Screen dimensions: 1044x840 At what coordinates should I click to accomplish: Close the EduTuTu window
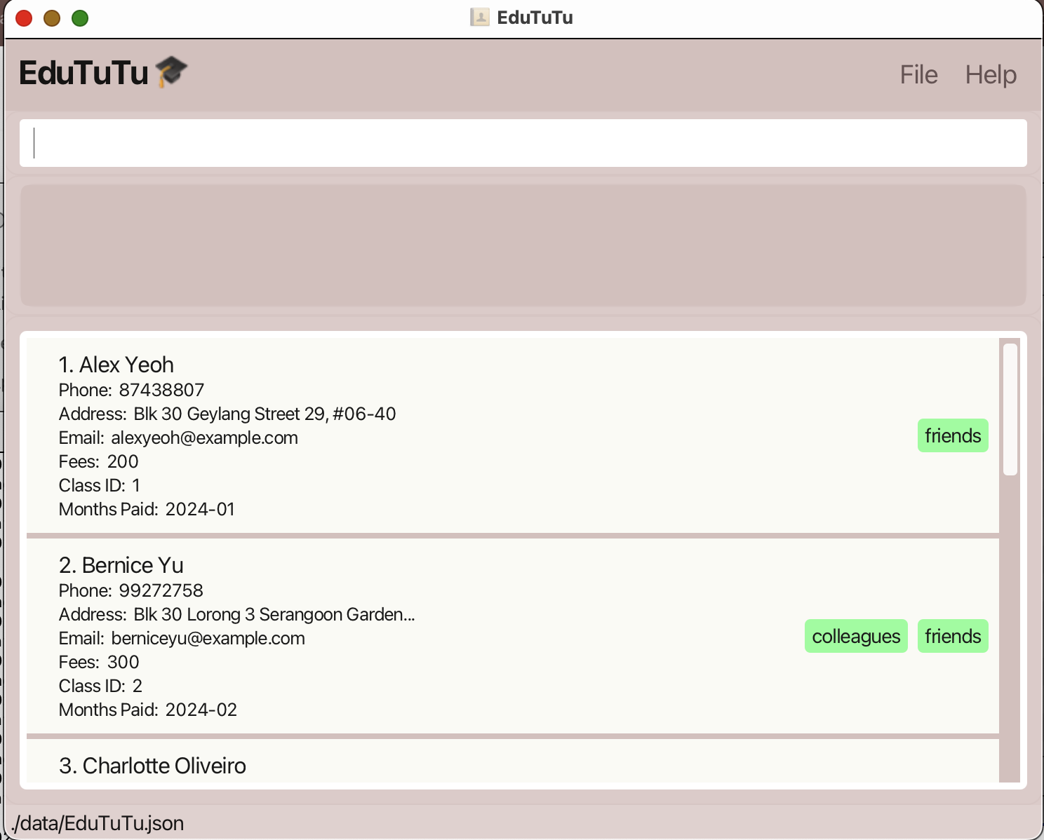pyautogui.click(x=24, y=18)
